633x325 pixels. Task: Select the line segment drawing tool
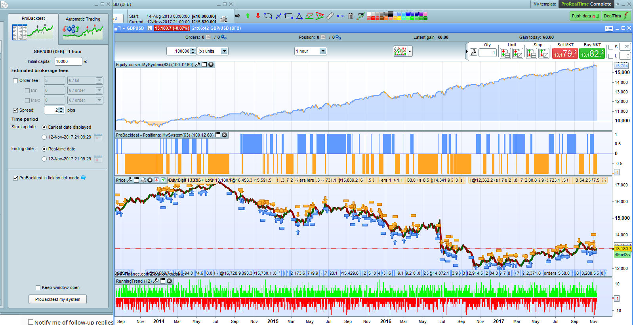coord(278,16)
